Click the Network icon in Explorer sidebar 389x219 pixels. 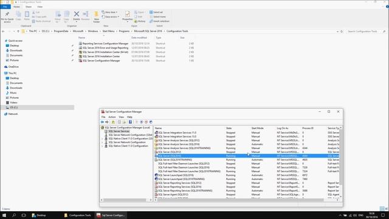coord(6,114)
